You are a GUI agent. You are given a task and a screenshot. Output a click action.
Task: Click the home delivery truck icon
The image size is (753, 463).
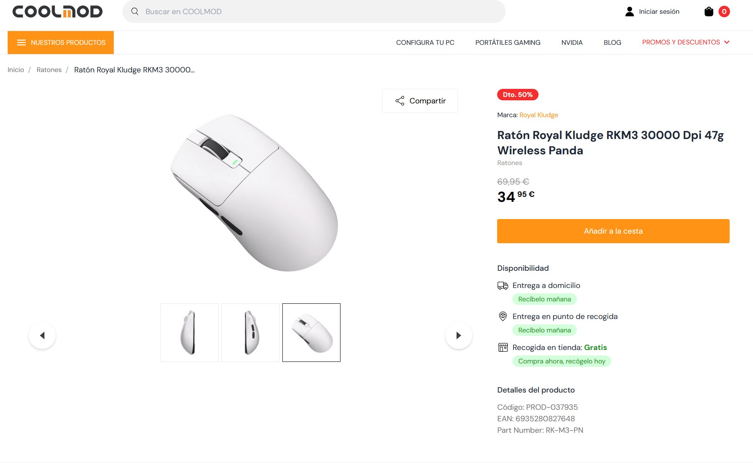coord(503,285)
